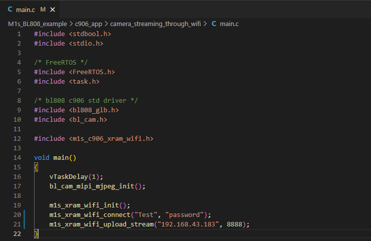
Task: Click <m1s_c906_xram_wifi.h> include text
Action: [x=111, y=139]
